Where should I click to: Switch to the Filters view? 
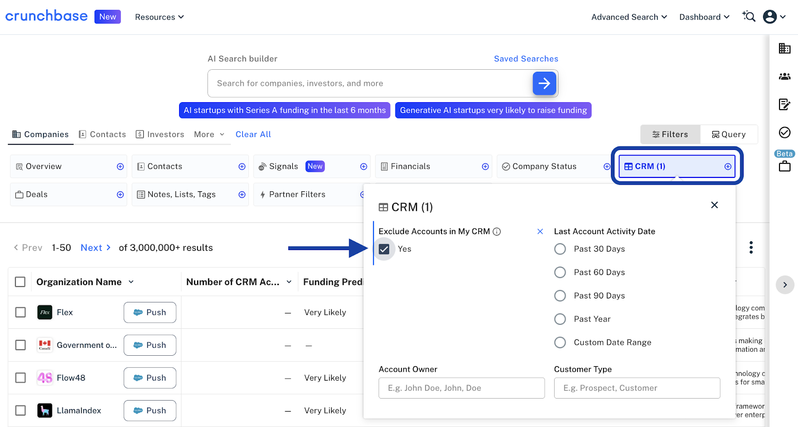pyautogui.click(x=670, y=135)
